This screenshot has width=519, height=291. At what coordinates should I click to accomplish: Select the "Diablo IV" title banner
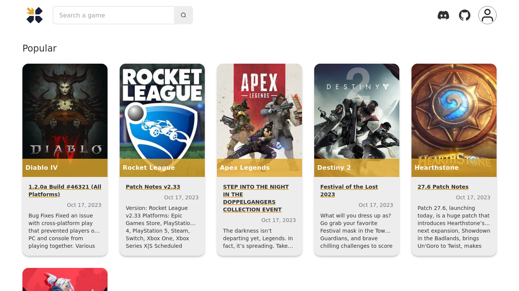[x=65, y=168]
